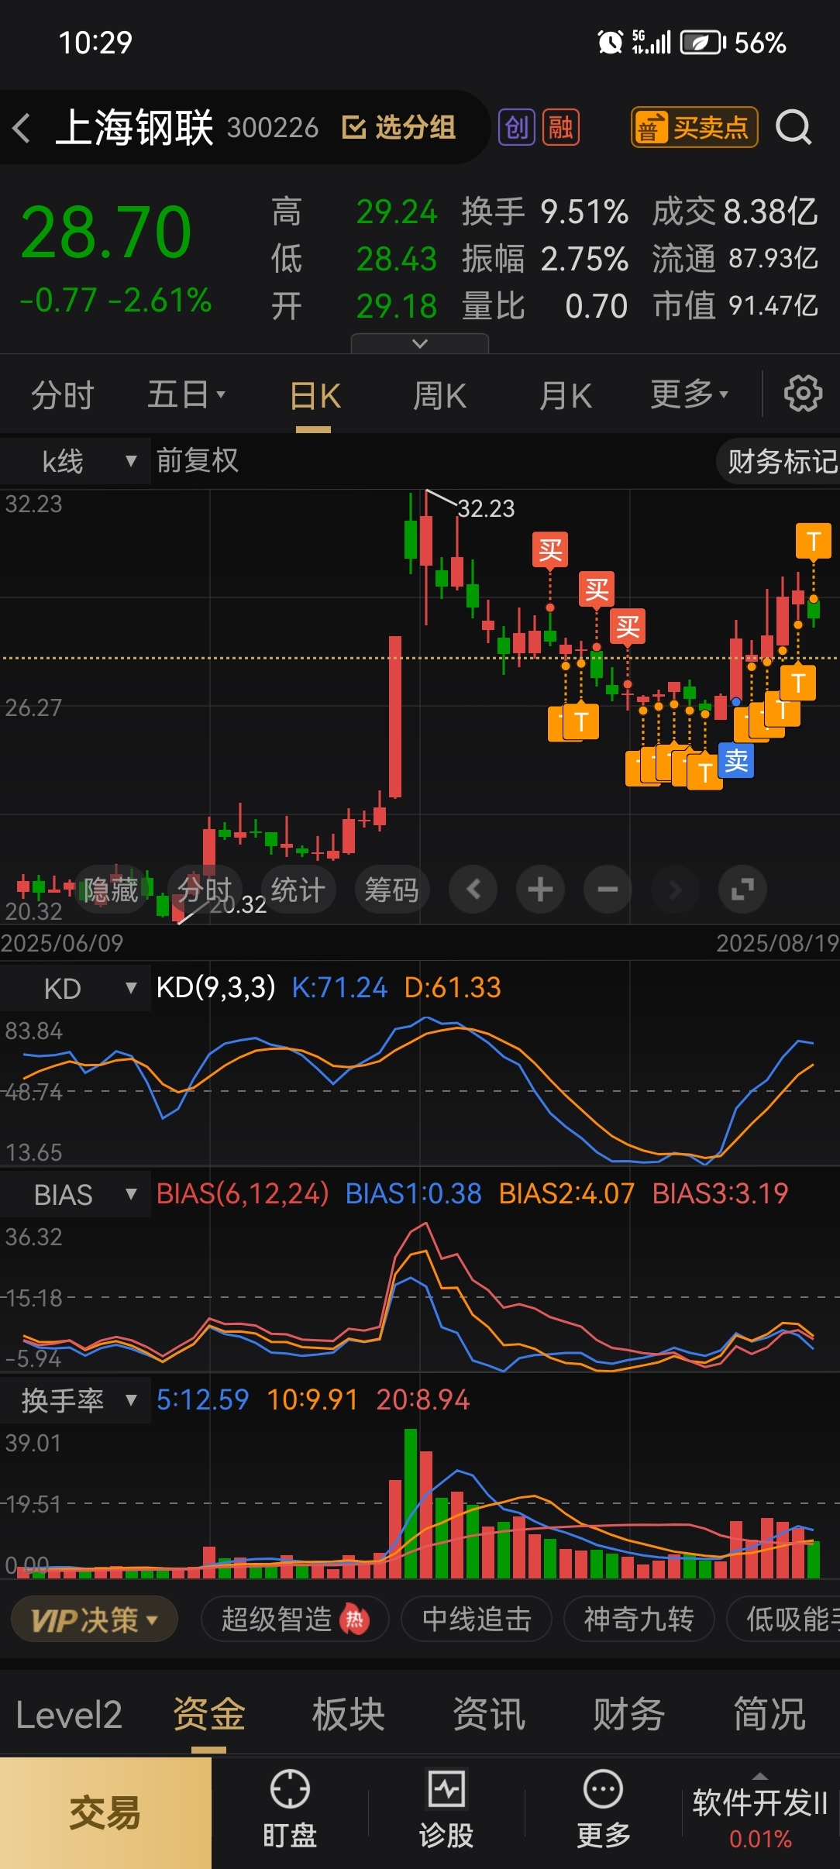Viewport: 840px width, 1869px height.
Task: Tap the KD(9,3,3) parameter label
Action: 215,987
